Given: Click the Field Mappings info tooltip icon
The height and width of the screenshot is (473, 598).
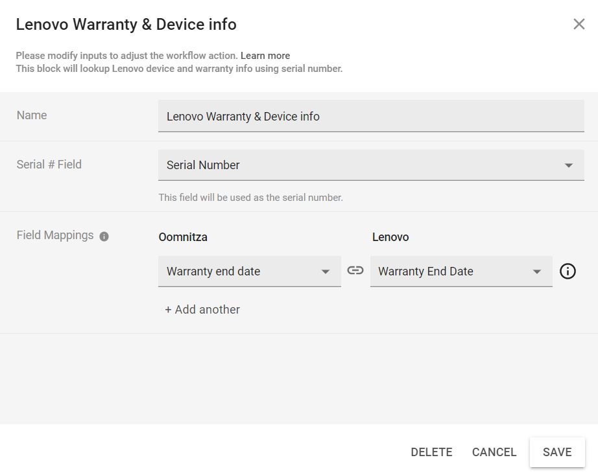Looking at the screenshot, I should click(x=104, y=236).
